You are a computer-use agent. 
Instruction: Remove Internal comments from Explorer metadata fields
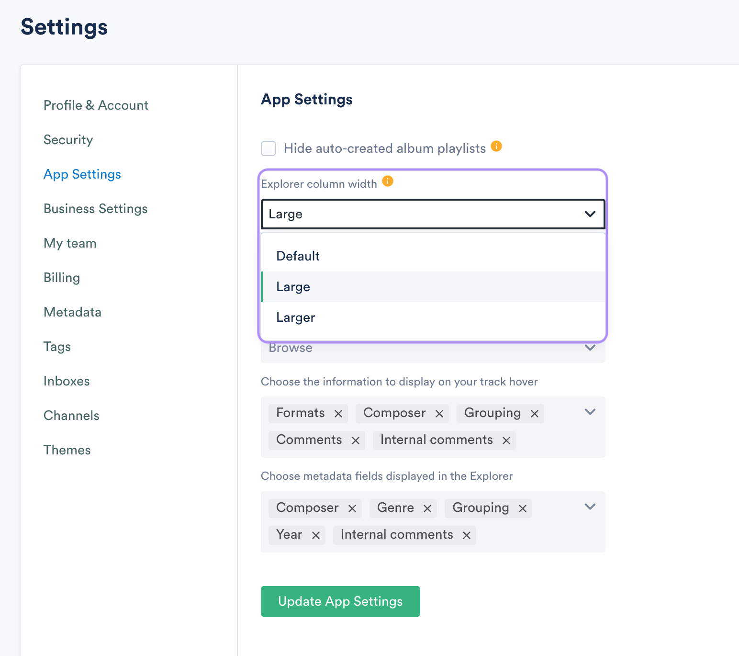pos(467,535)
